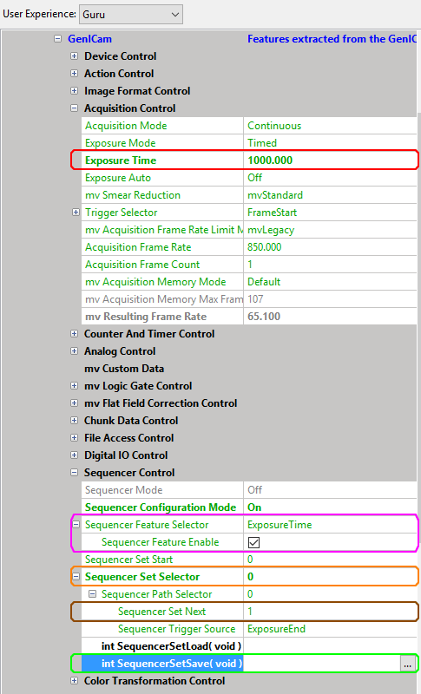Open the User Experience dropdown showing Guru
Image resolution: width=421 pixels, height=694 pixels.
[130, 15]
